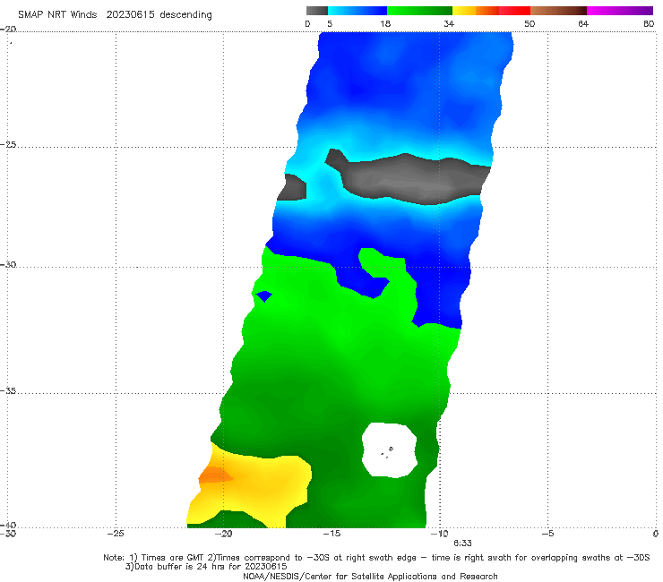Click the longitude label '-10'
Screen dimensions: 663x582
pyautogui.click(x=439, y=534)
